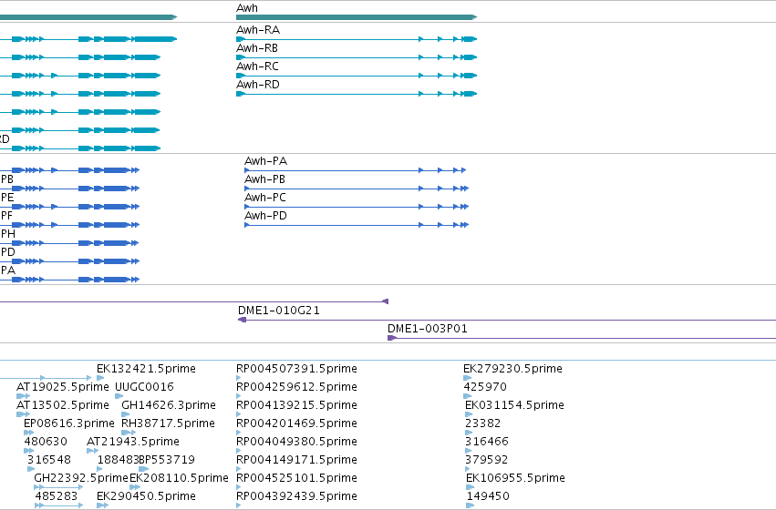Click the DME1-010G21 clone start arrow
The height and width of the screenshot is (510, 776).
pos(242,320)
